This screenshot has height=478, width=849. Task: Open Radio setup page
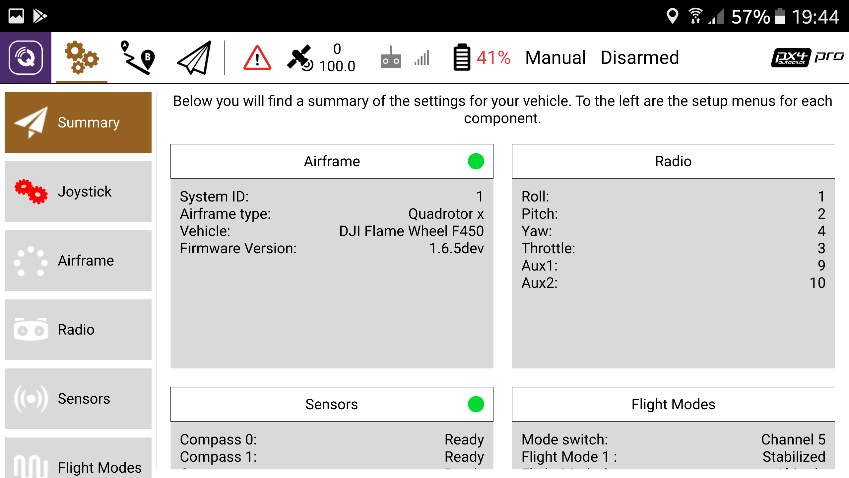[78, 330]
